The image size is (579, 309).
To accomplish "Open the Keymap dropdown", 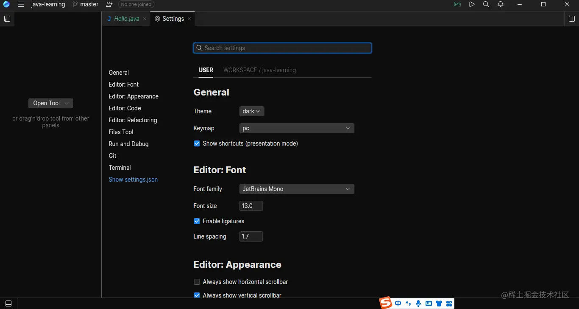I will click(297, 128).
